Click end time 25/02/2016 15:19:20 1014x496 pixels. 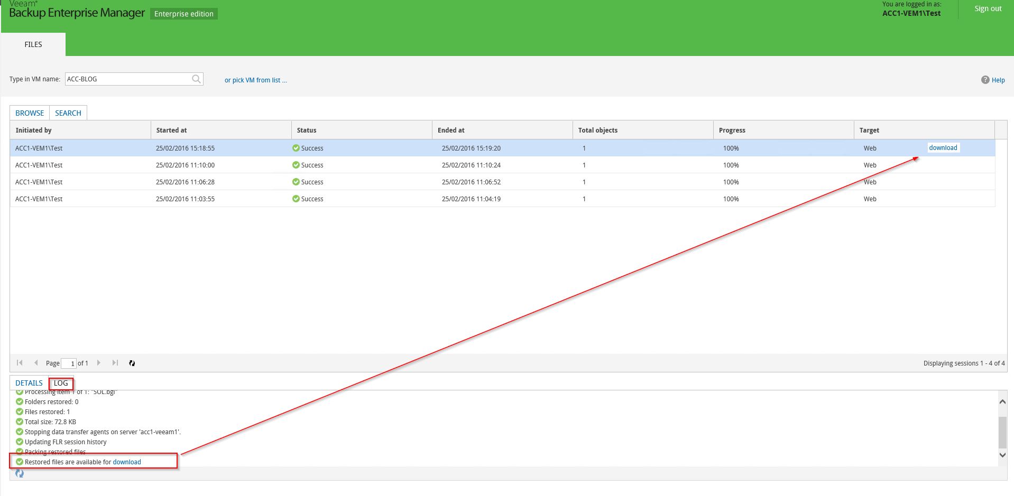pyautogui.click(x=471, y=148)
